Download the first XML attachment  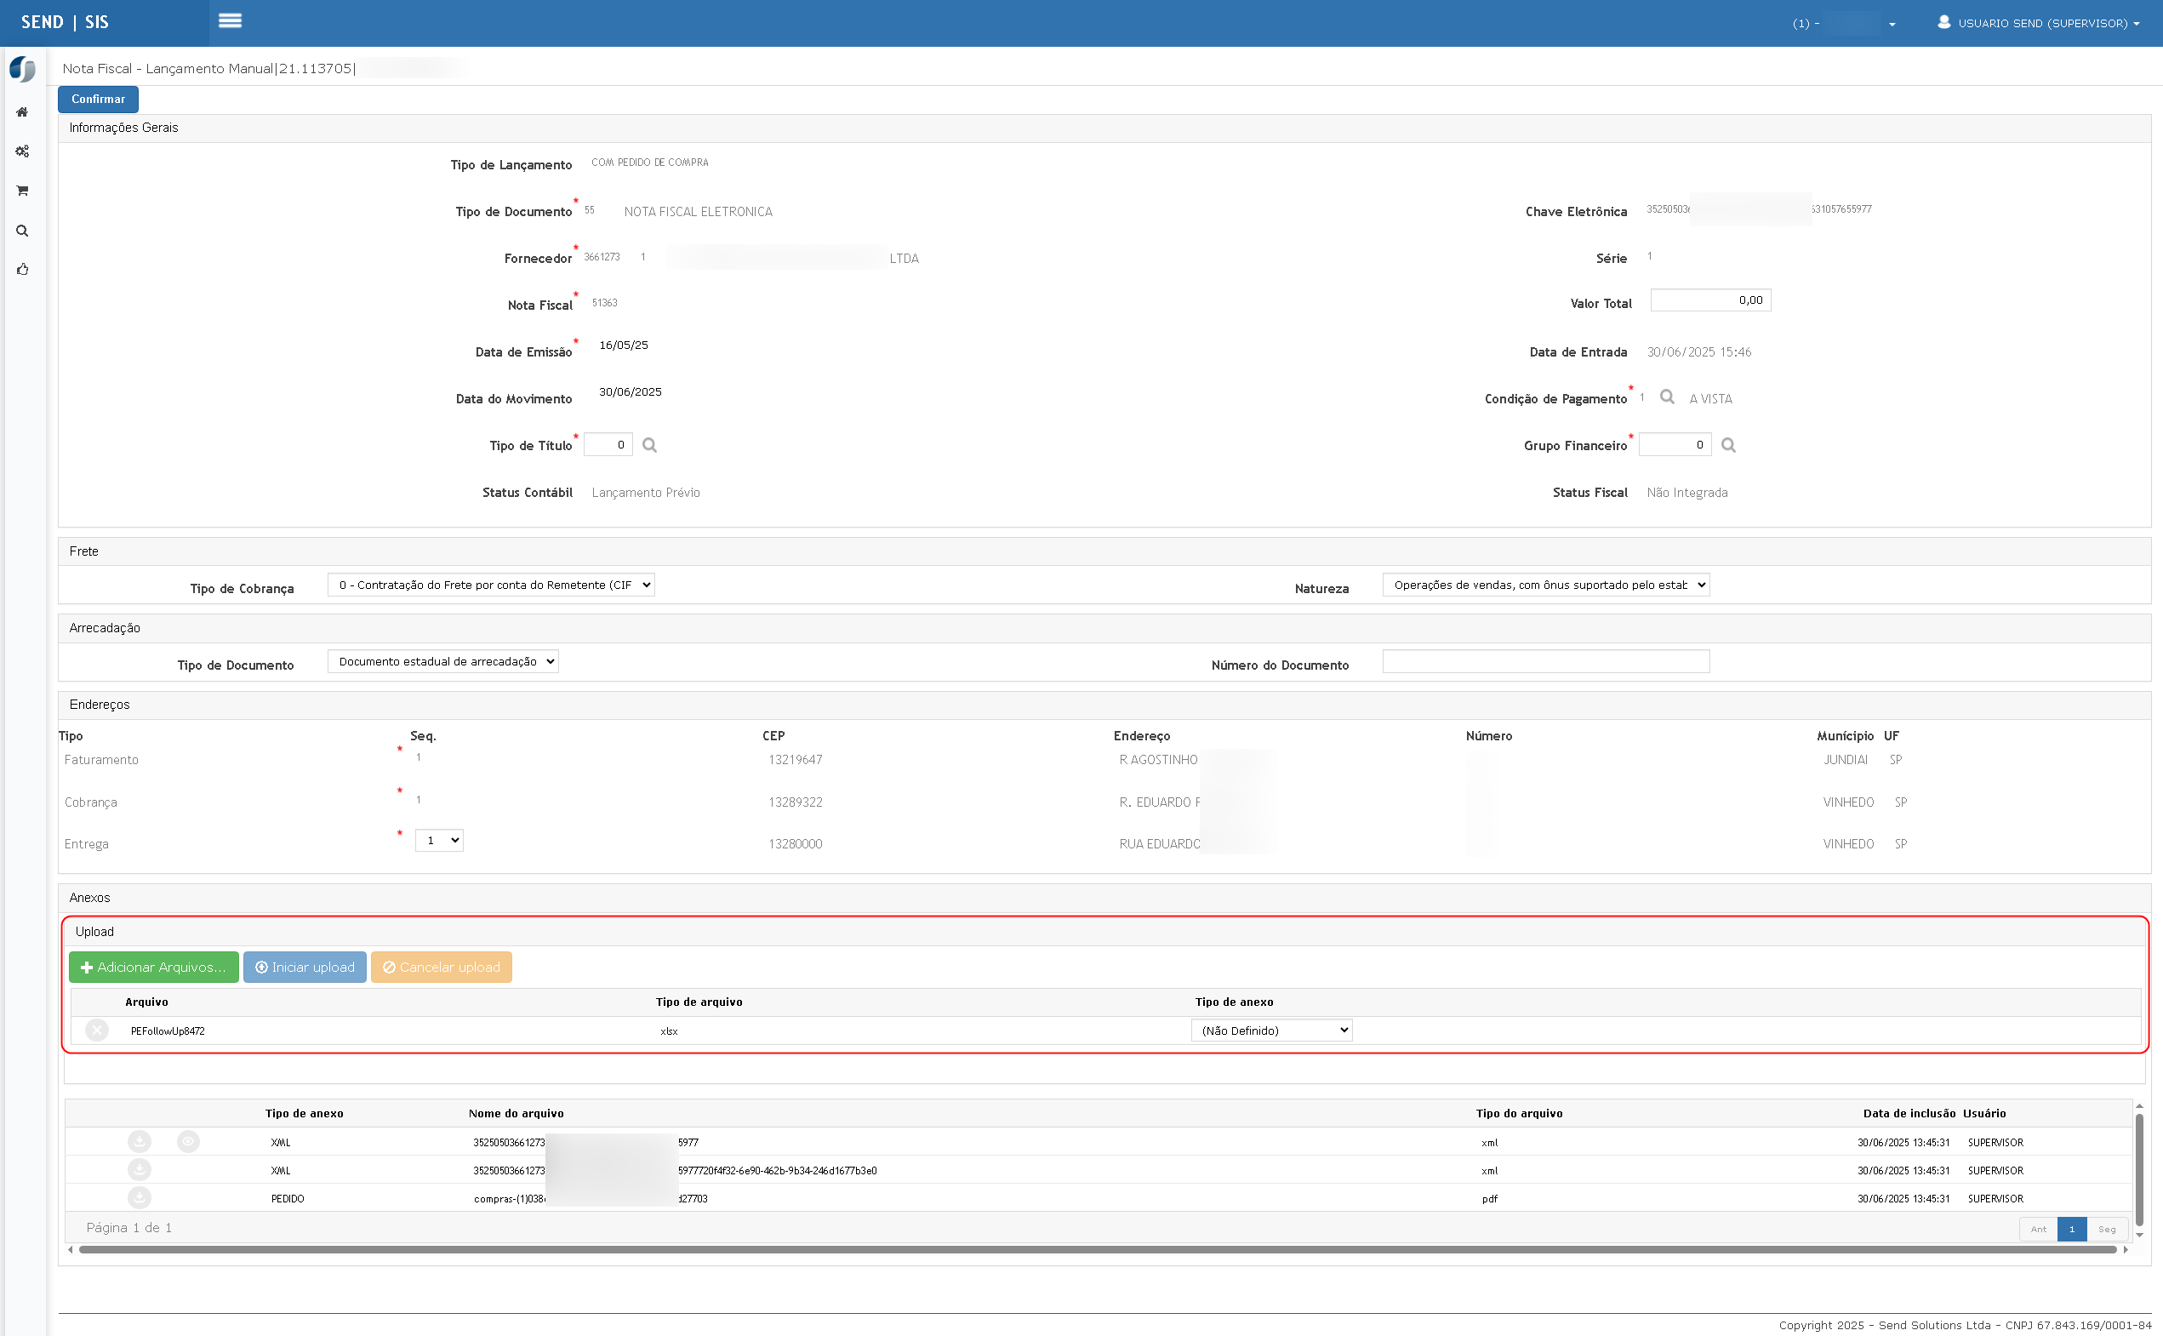point(140,1142)
